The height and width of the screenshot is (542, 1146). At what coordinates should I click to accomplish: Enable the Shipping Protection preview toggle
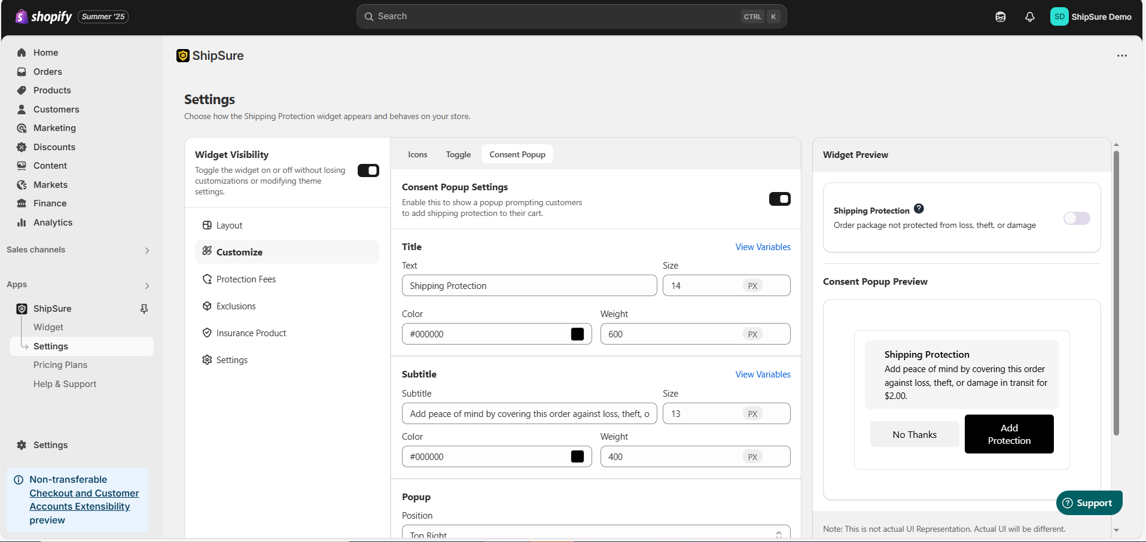[1077, 218]
